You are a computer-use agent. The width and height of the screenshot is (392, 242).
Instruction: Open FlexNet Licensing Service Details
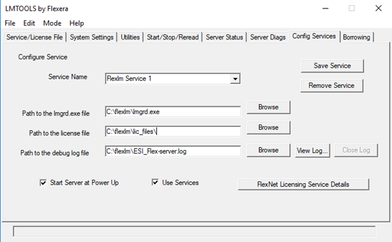coord(303,184)
